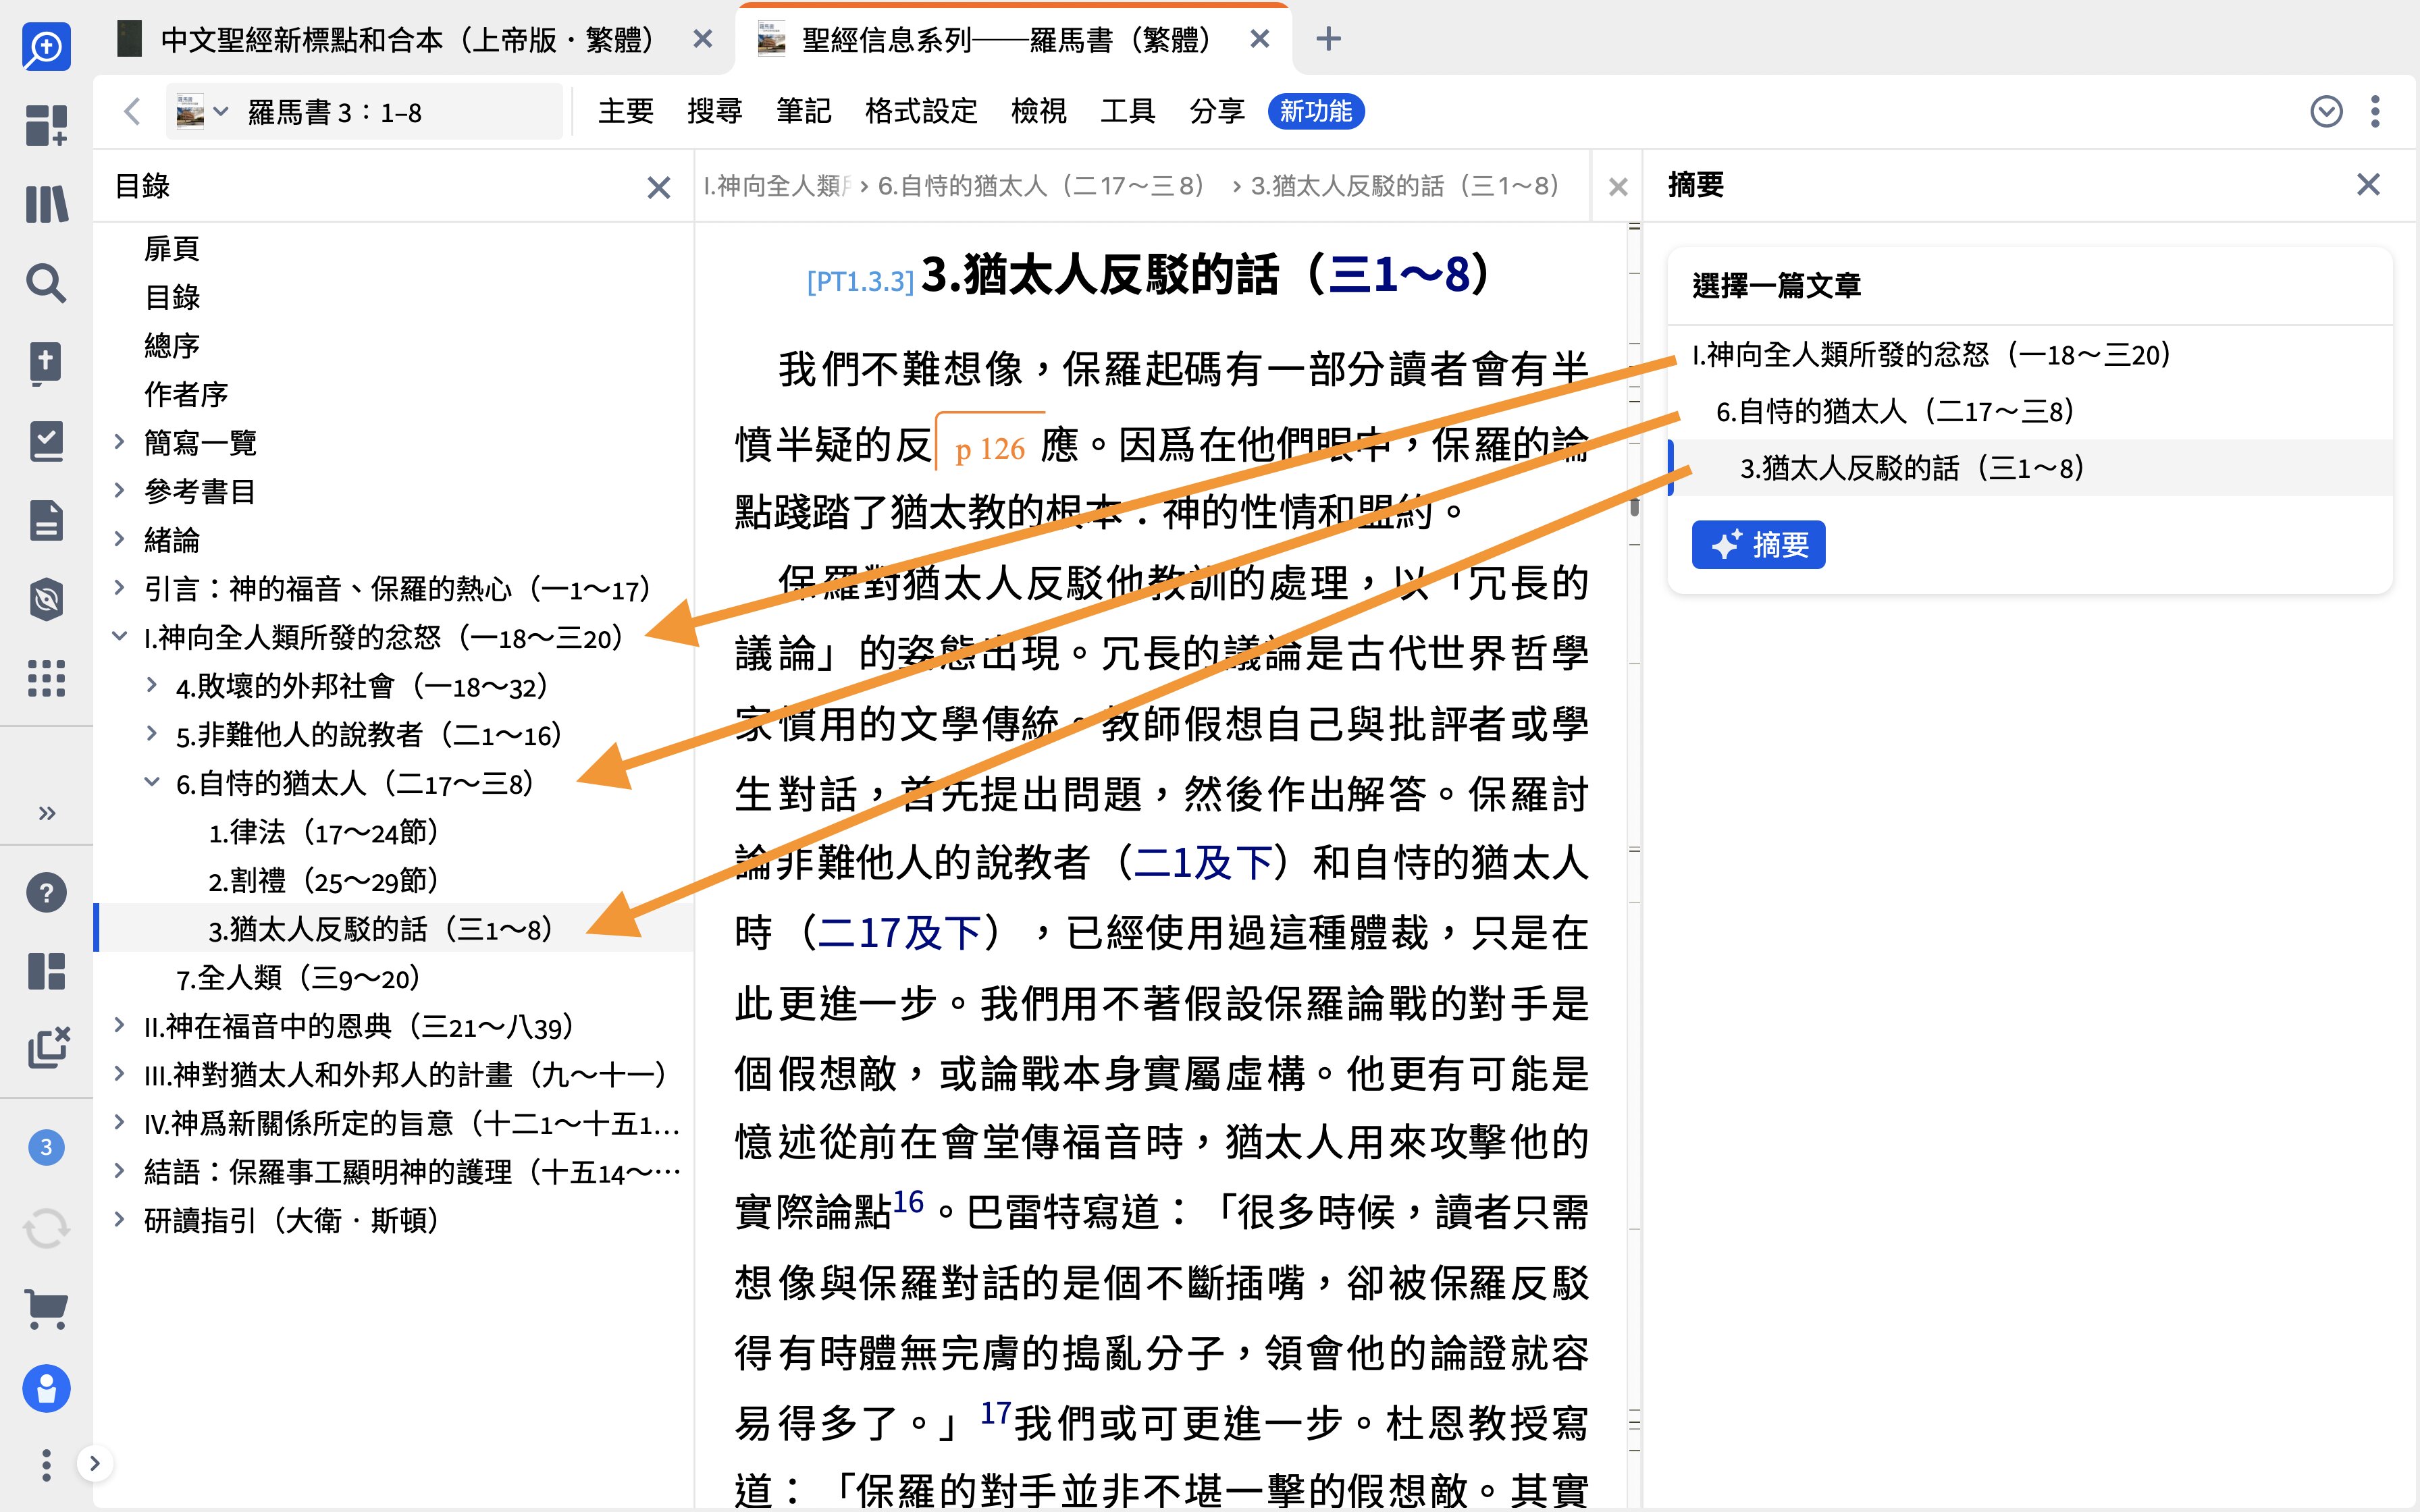Open the Search magnifier in sidebar
Viewport: 2420px width, 1512px height.
(46, 283)
